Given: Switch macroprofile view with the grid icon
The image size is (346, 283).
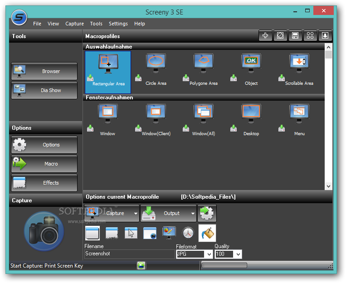Looking at the screenshot, I should point(310,35).
